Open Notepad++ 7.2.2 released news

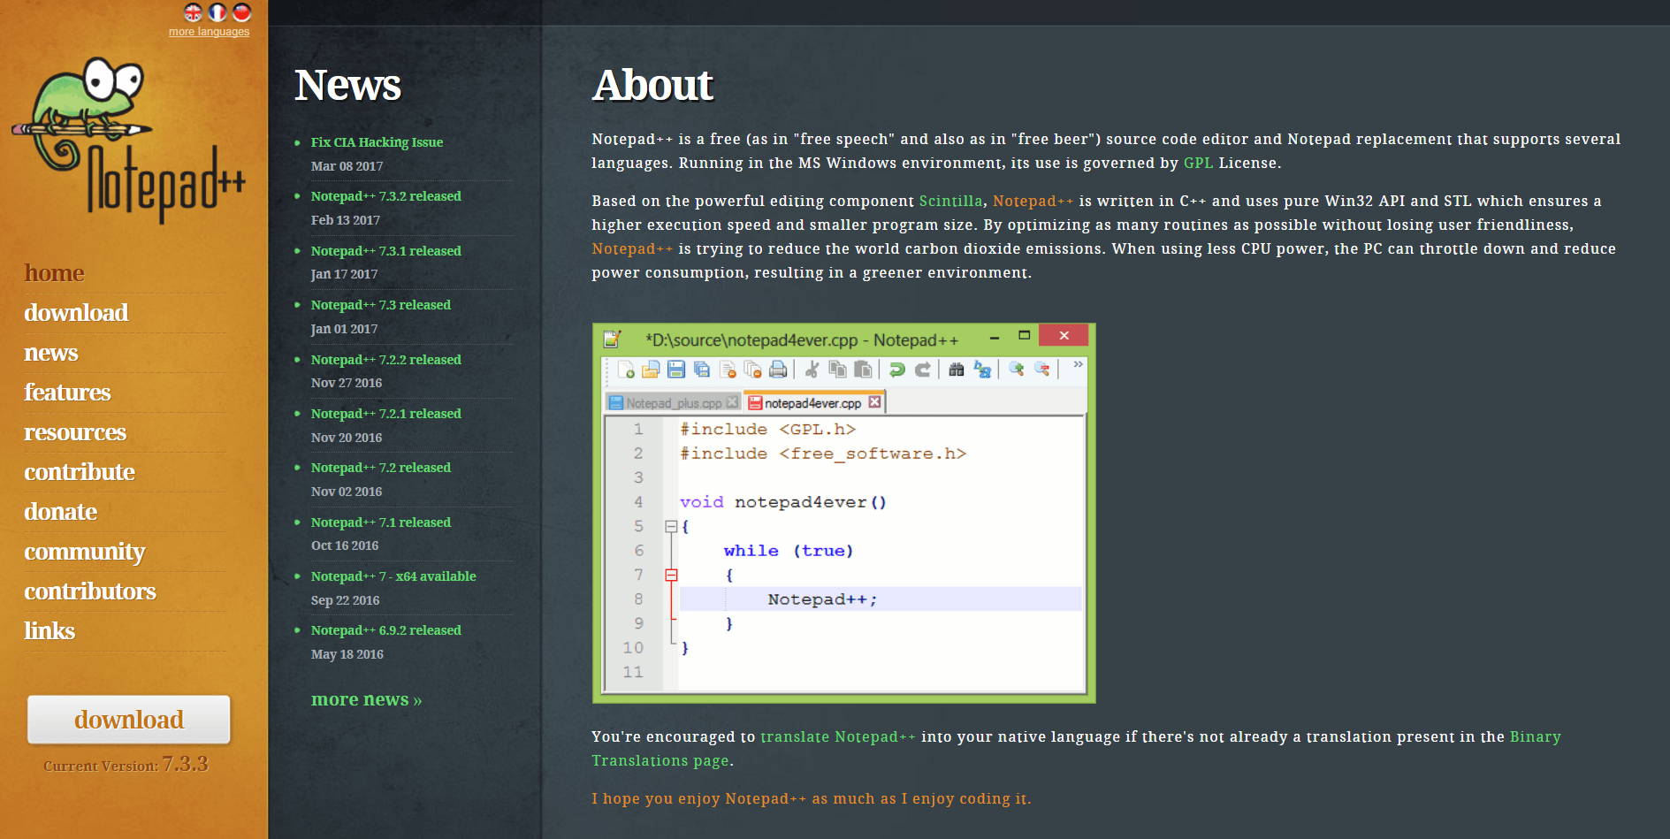(386, 360)
